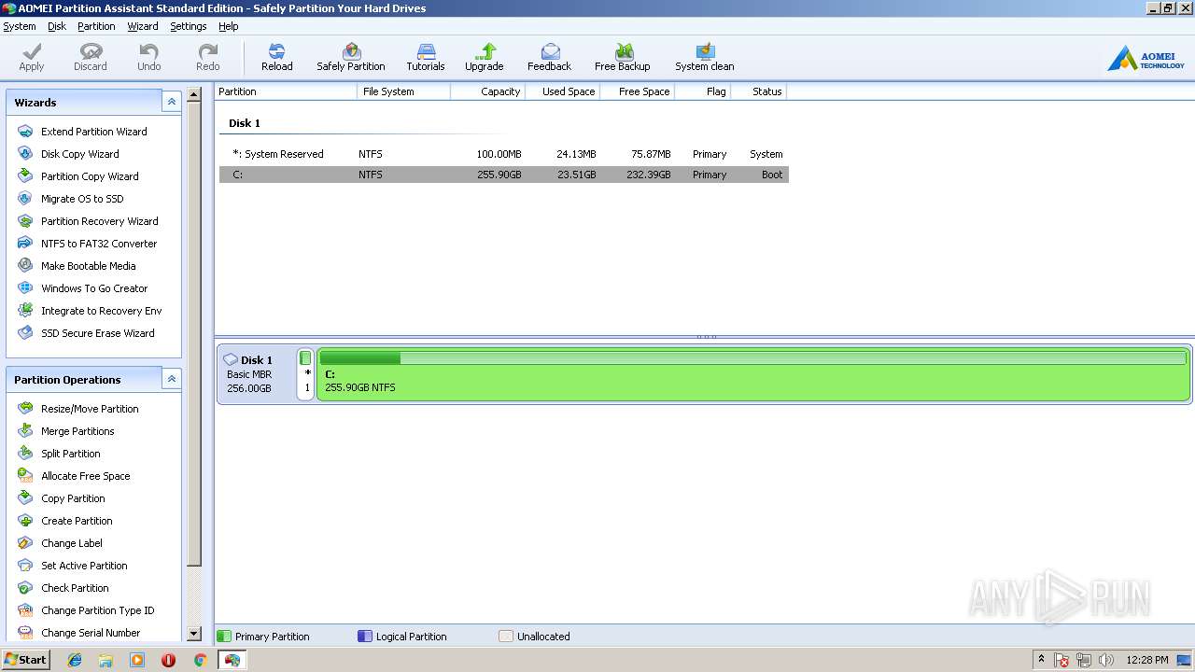Click the Undo arrow icon
The width and height of the screenshot is (1195, 672).
[149, 51]
